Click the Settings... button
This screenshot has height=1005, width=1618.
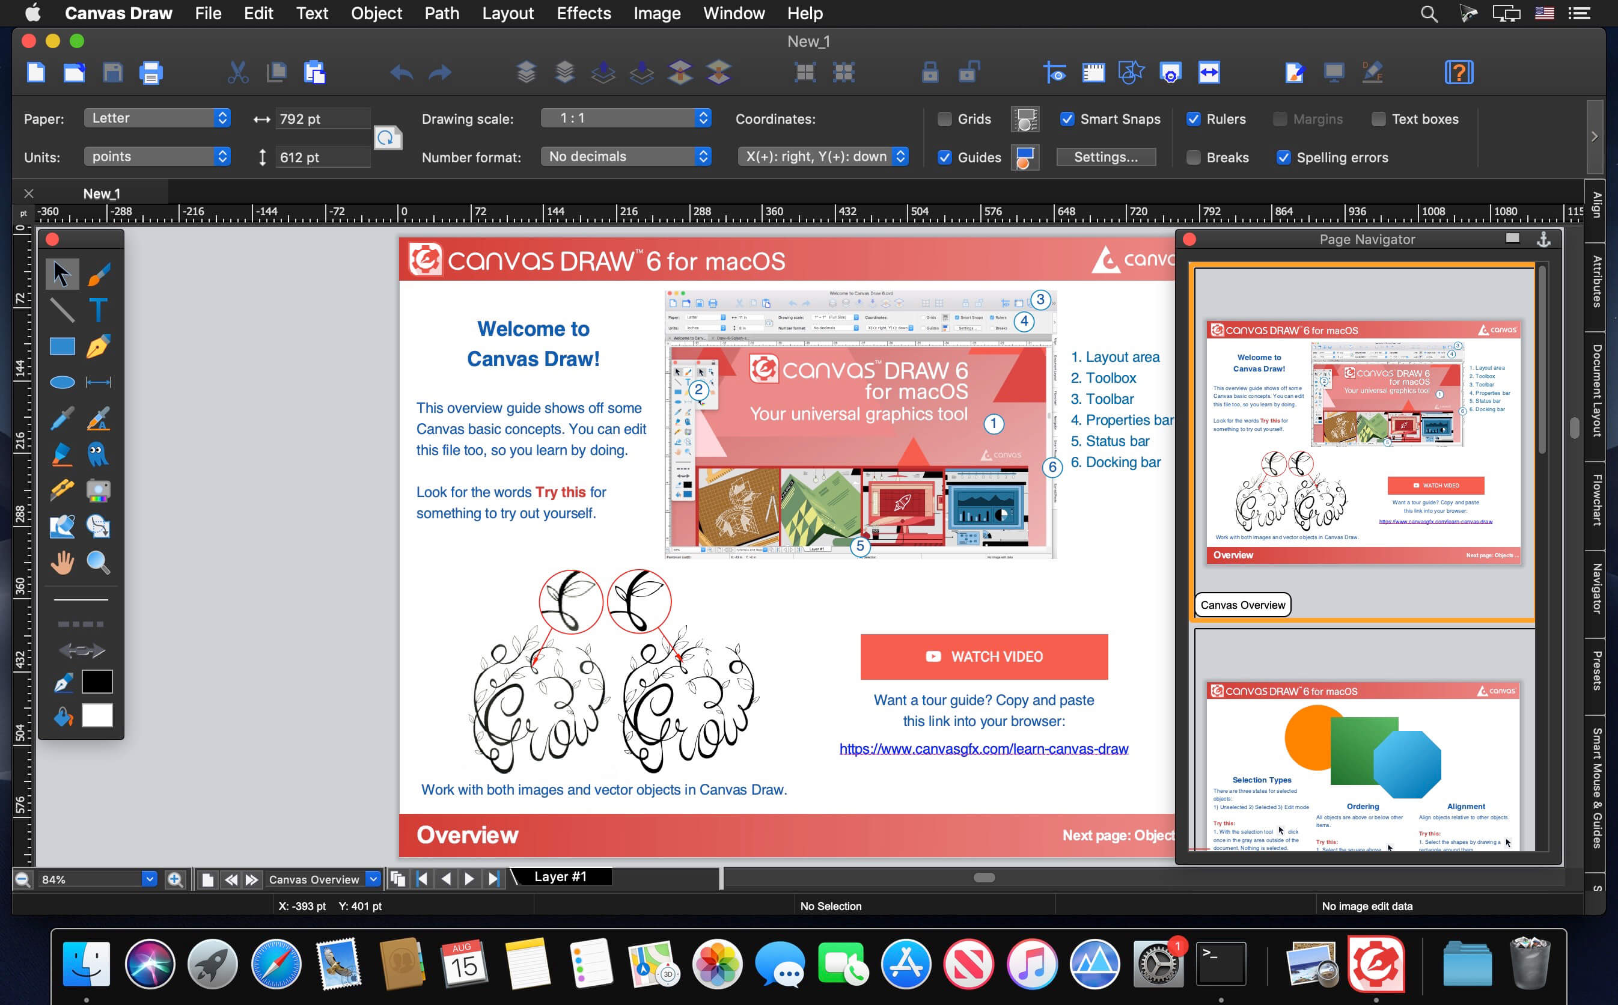coord(1106,157)
